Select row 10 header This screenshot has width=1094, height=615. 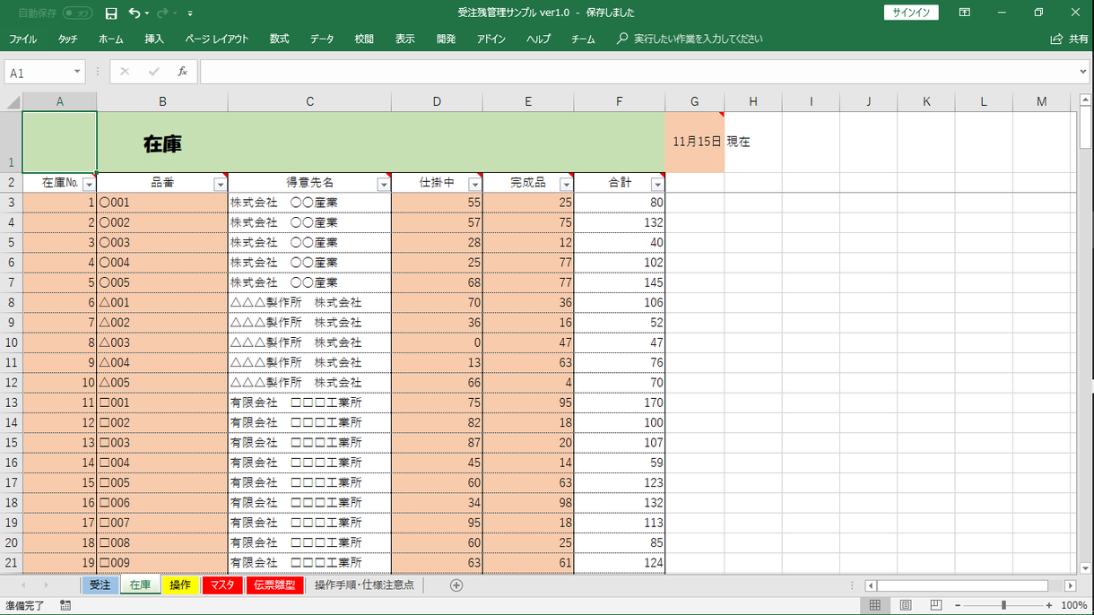tap(11, 342)
